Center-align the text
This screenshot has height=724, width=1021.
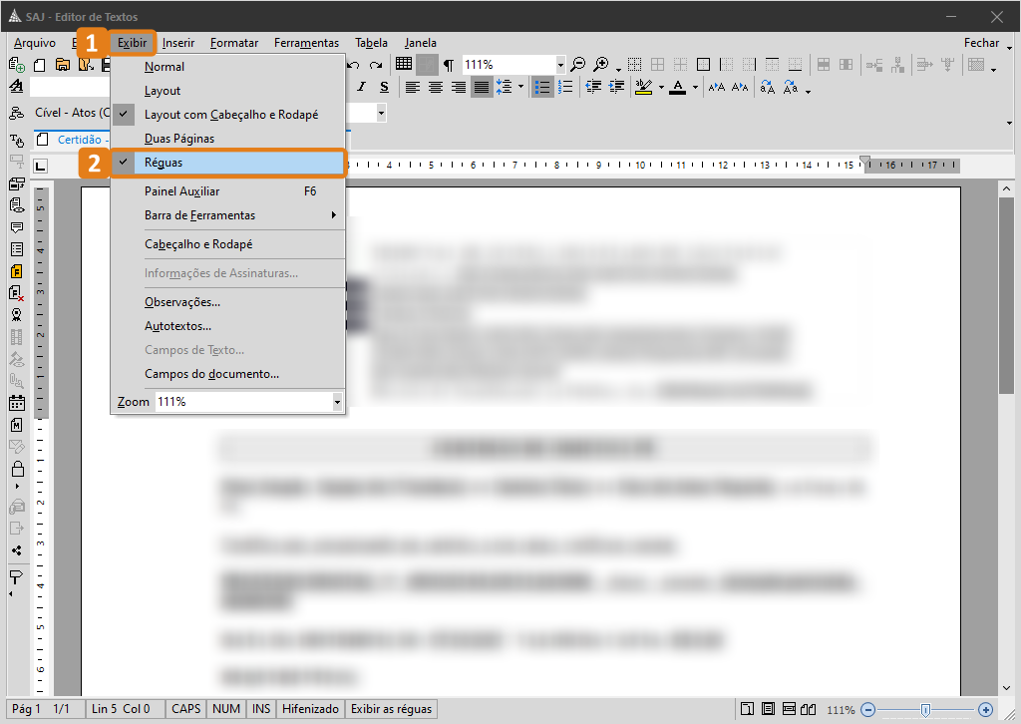(436, 87)
